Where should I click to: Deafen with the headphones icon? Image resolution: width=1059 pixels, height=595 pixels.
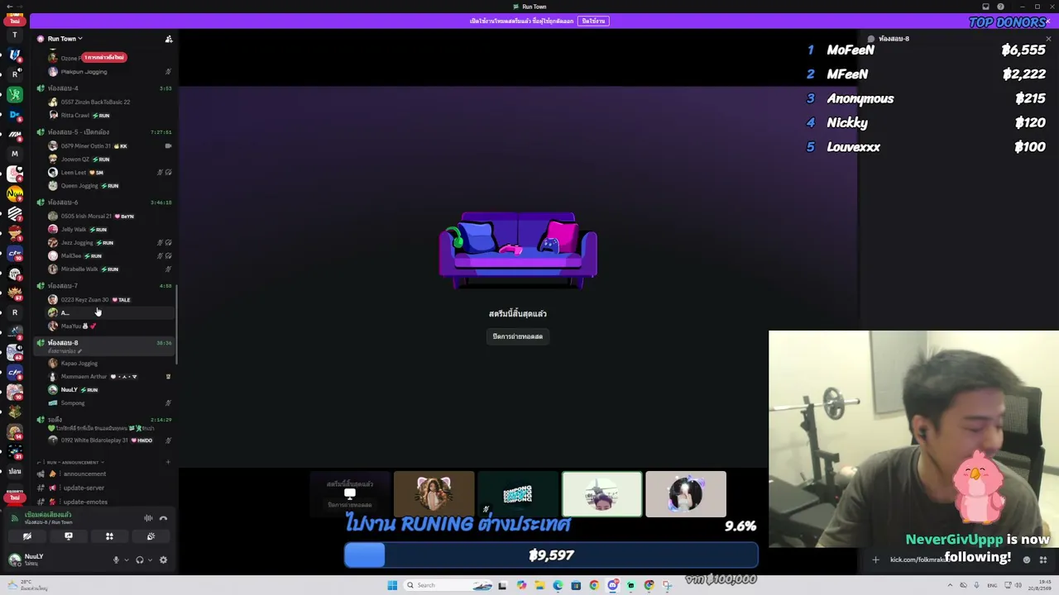(x=139, y=560)
